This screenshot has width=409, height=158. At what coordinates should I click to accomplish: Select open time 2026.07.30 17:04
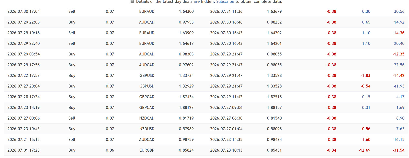tap(24, 11)
